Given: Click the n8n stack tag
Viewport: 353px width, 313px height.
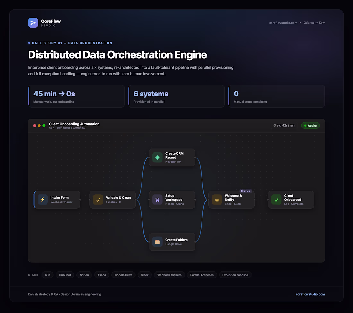Looking at the screenshot, I should (47, 275).
